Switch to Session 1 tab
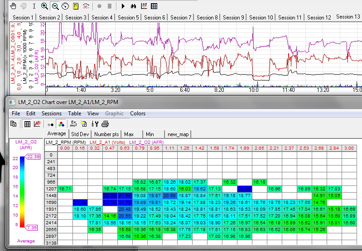Viewport: 362px width, 251px height. pyautogui.click(x=23, y=18)
